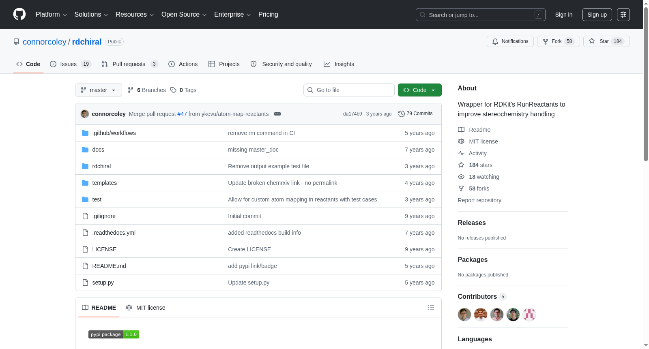The width and height of the screenshot is (649, 349).
Task: Open the README outline list icon
Action: [x=431, y=308]
